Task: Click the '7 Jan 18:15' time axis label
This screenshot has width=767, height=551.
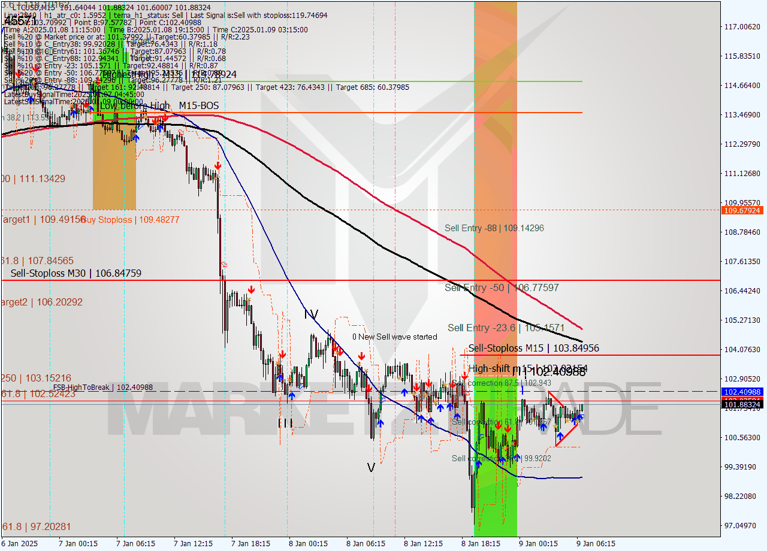Action: pos(251,544)
